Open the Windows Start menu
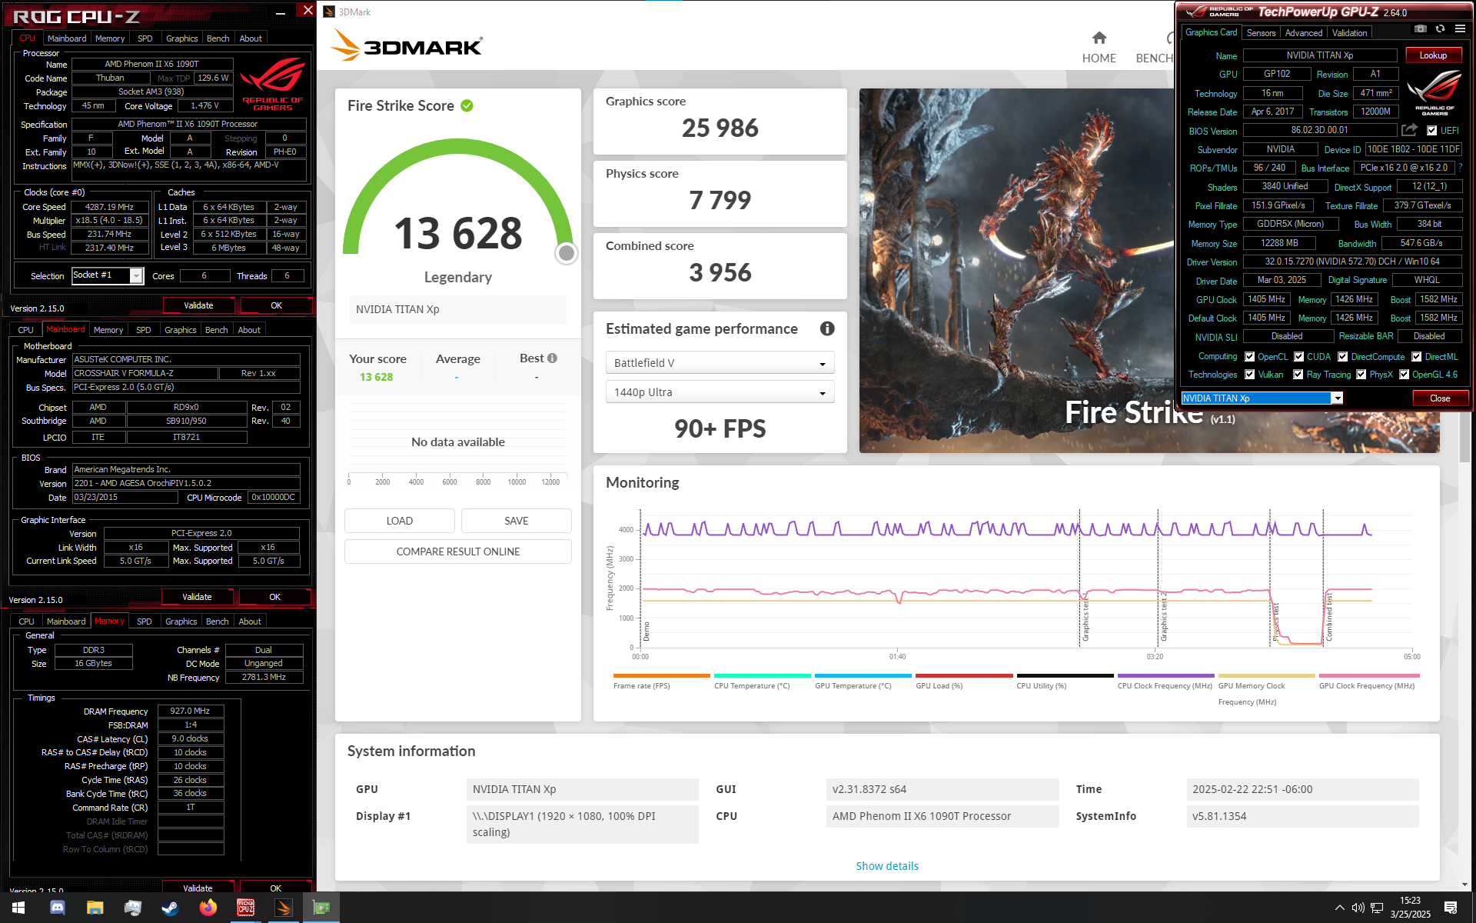Viewport: 1476px width, 923px height. click(18, 908)
